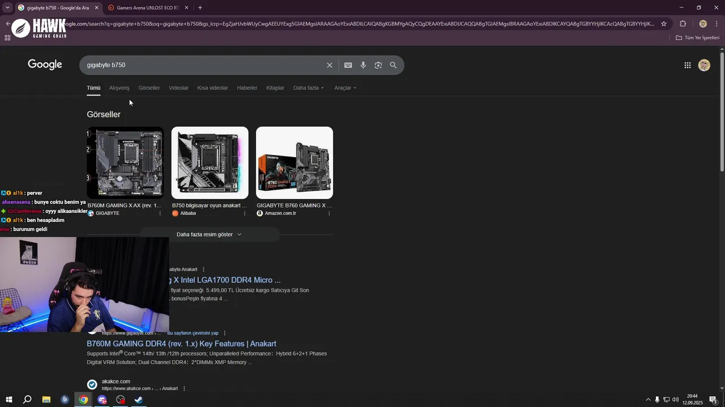Select the Videolar tab
This screenshot has width=725, height=407.
(x=178, y=88)
